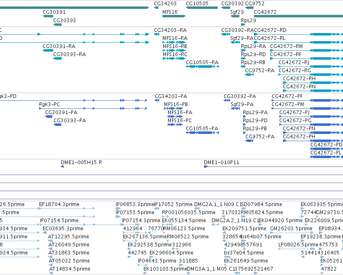Viewport: 343px width, 275px height.
Task: Select the RpL29-RB transcript label
Action: click(253, 62)
